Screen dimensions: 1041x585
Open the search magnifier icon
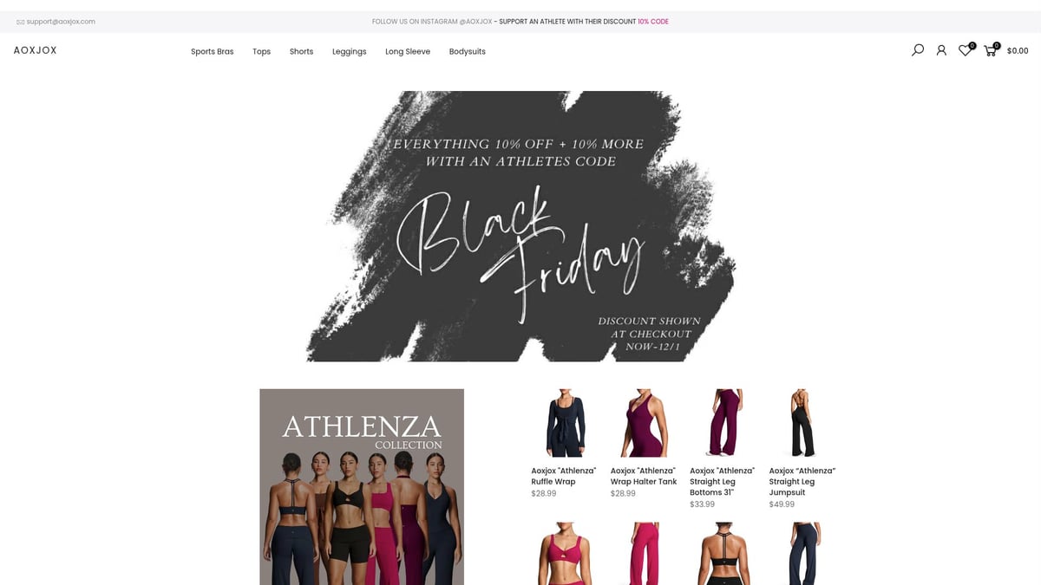coord(918,50)
